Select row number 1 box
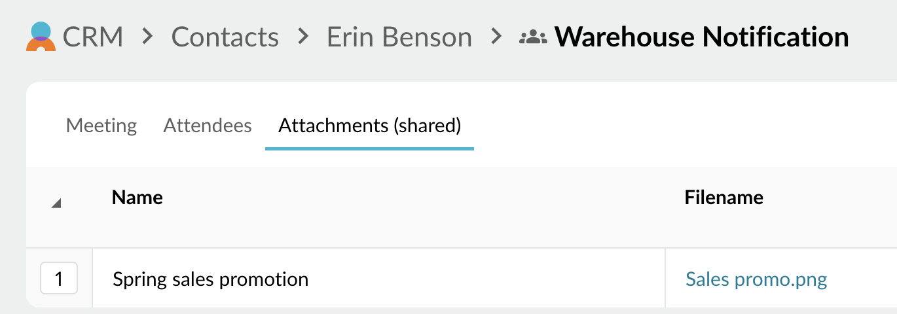Screen dimensions: 897x314 [59, 279]
